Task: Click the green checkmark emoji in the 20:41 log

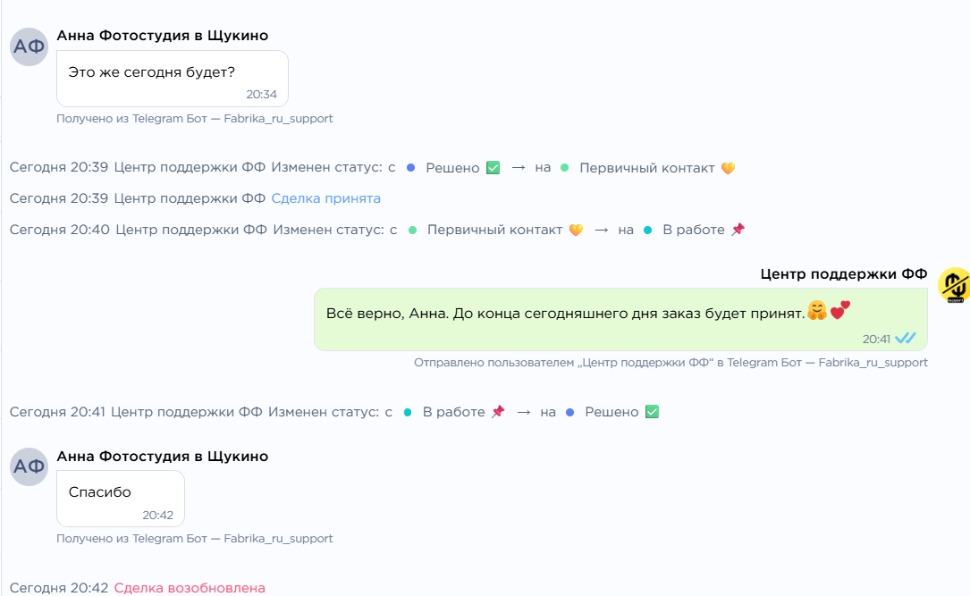Action: point(652,412)
